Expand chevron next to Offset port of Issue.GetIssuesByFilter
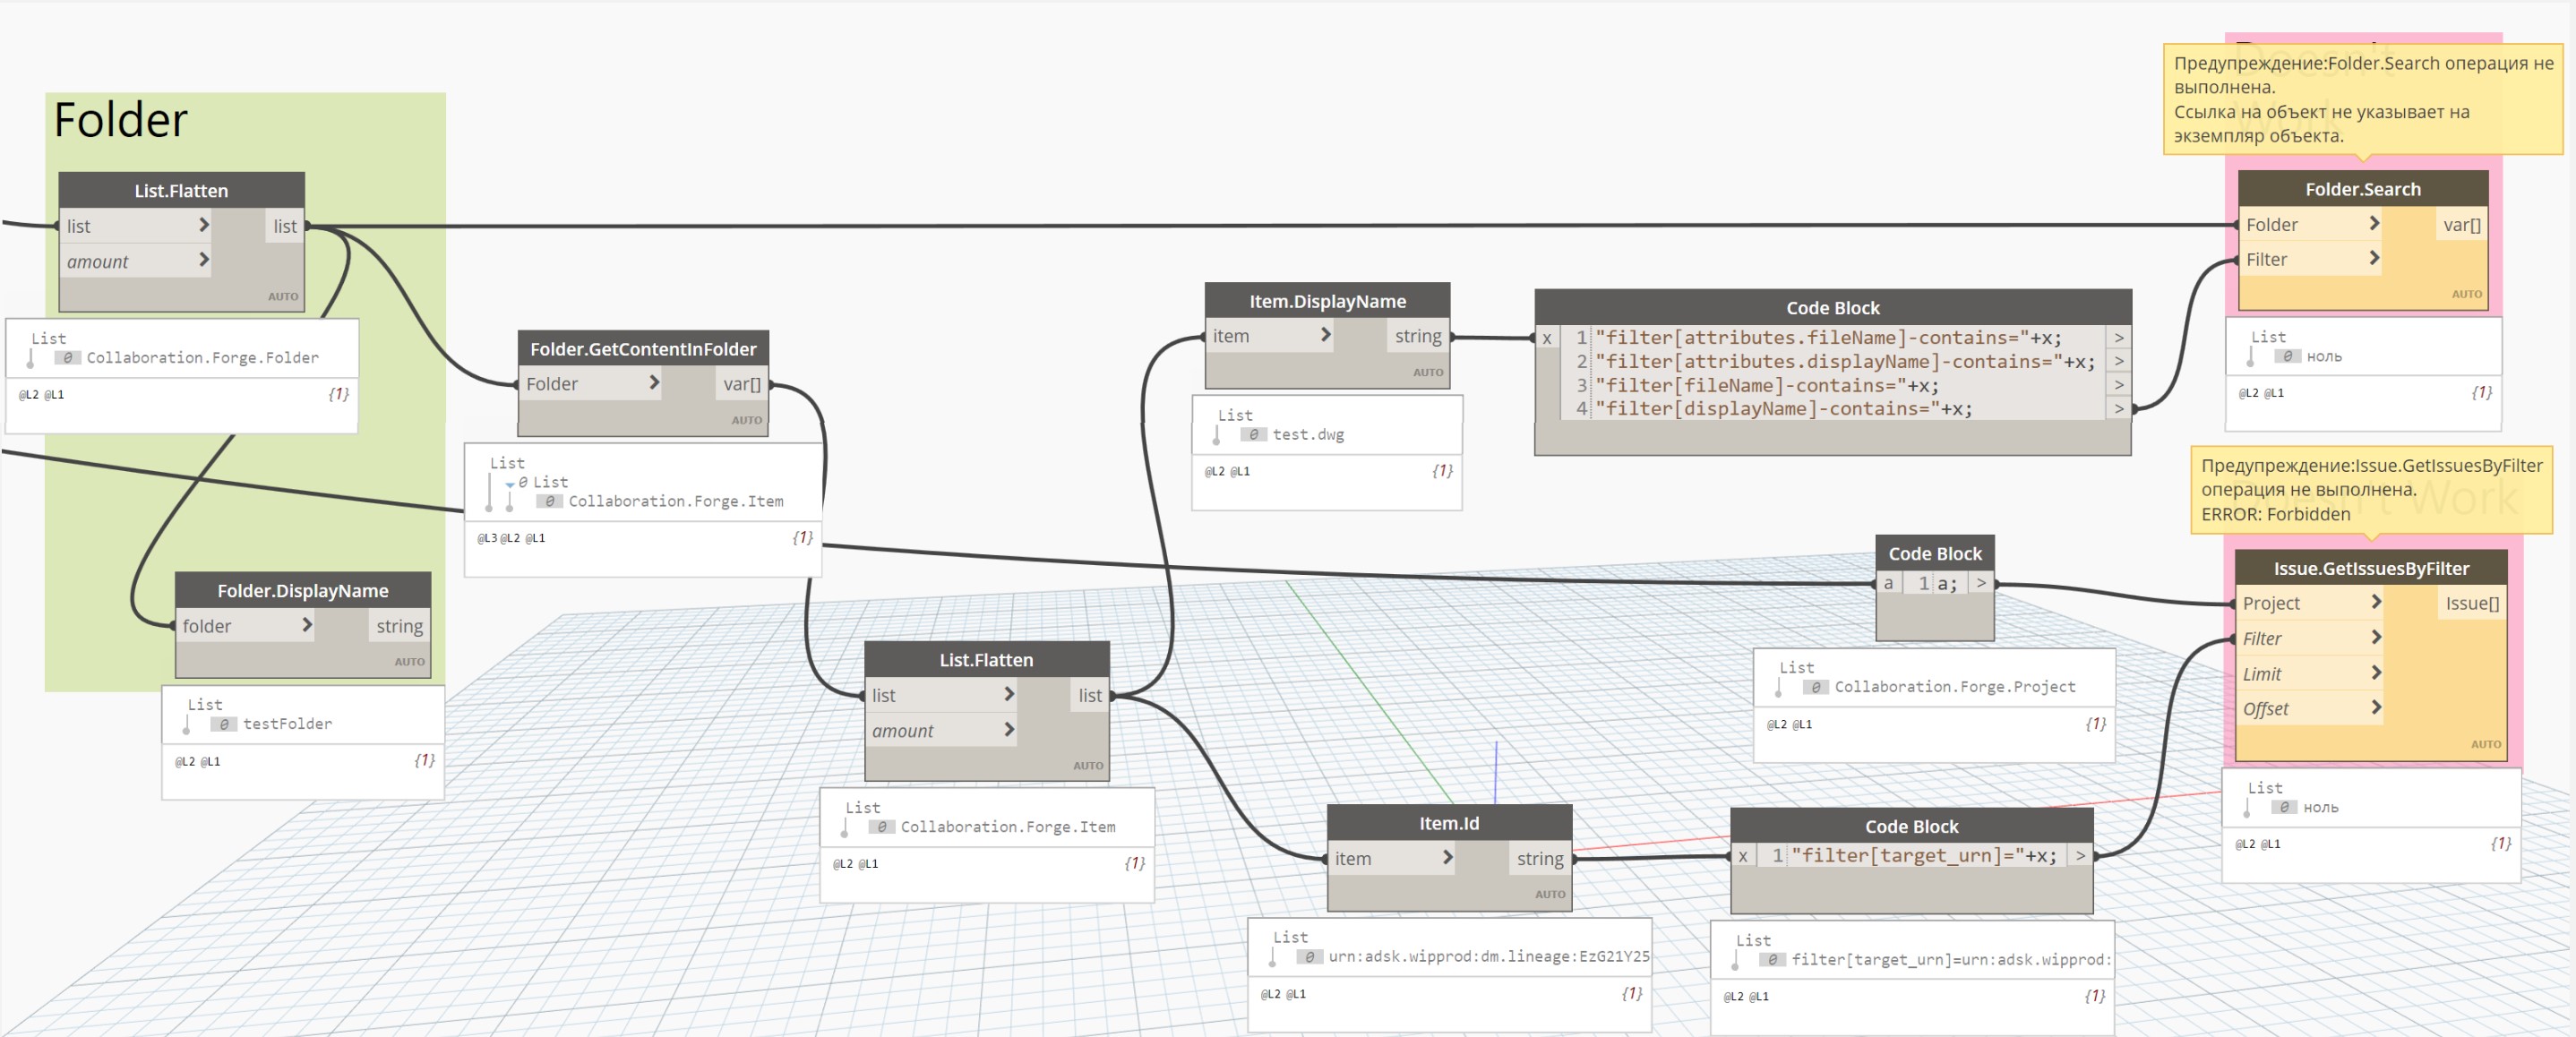 click(2376, 708)
